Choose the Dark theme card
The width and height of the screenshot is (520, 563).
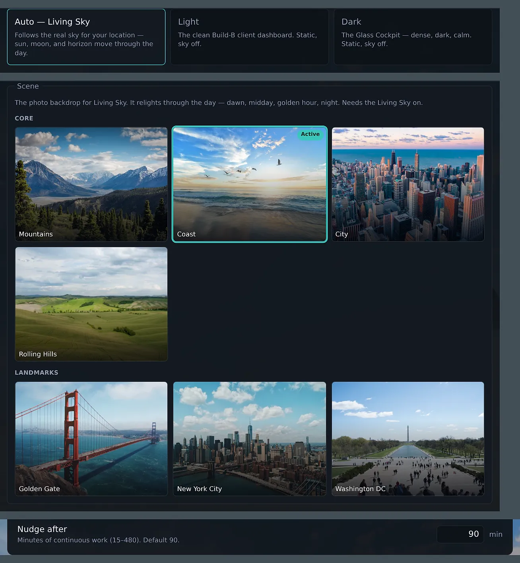[x=413, y=37]
